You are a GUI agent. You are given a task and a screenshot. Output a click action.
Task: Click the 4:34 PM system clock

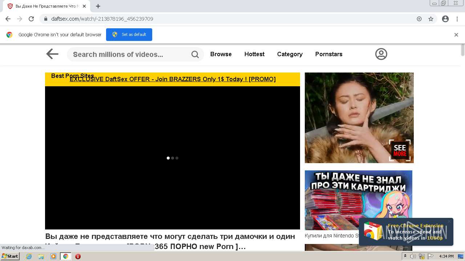(446, 256)
